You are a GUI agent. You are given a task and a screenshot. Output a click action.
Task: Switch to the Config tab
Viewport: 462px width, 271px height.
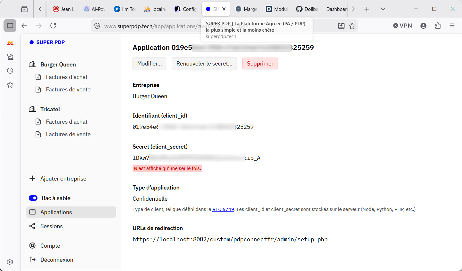pos(186,9)
